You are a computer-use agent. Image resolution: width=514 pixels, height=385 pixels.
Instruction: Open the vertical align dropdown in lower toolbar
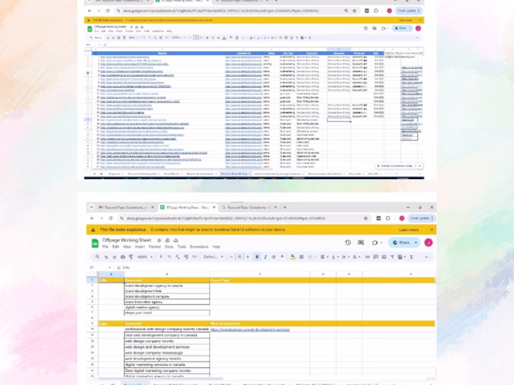pyautogui.click(x=335, y=257)
